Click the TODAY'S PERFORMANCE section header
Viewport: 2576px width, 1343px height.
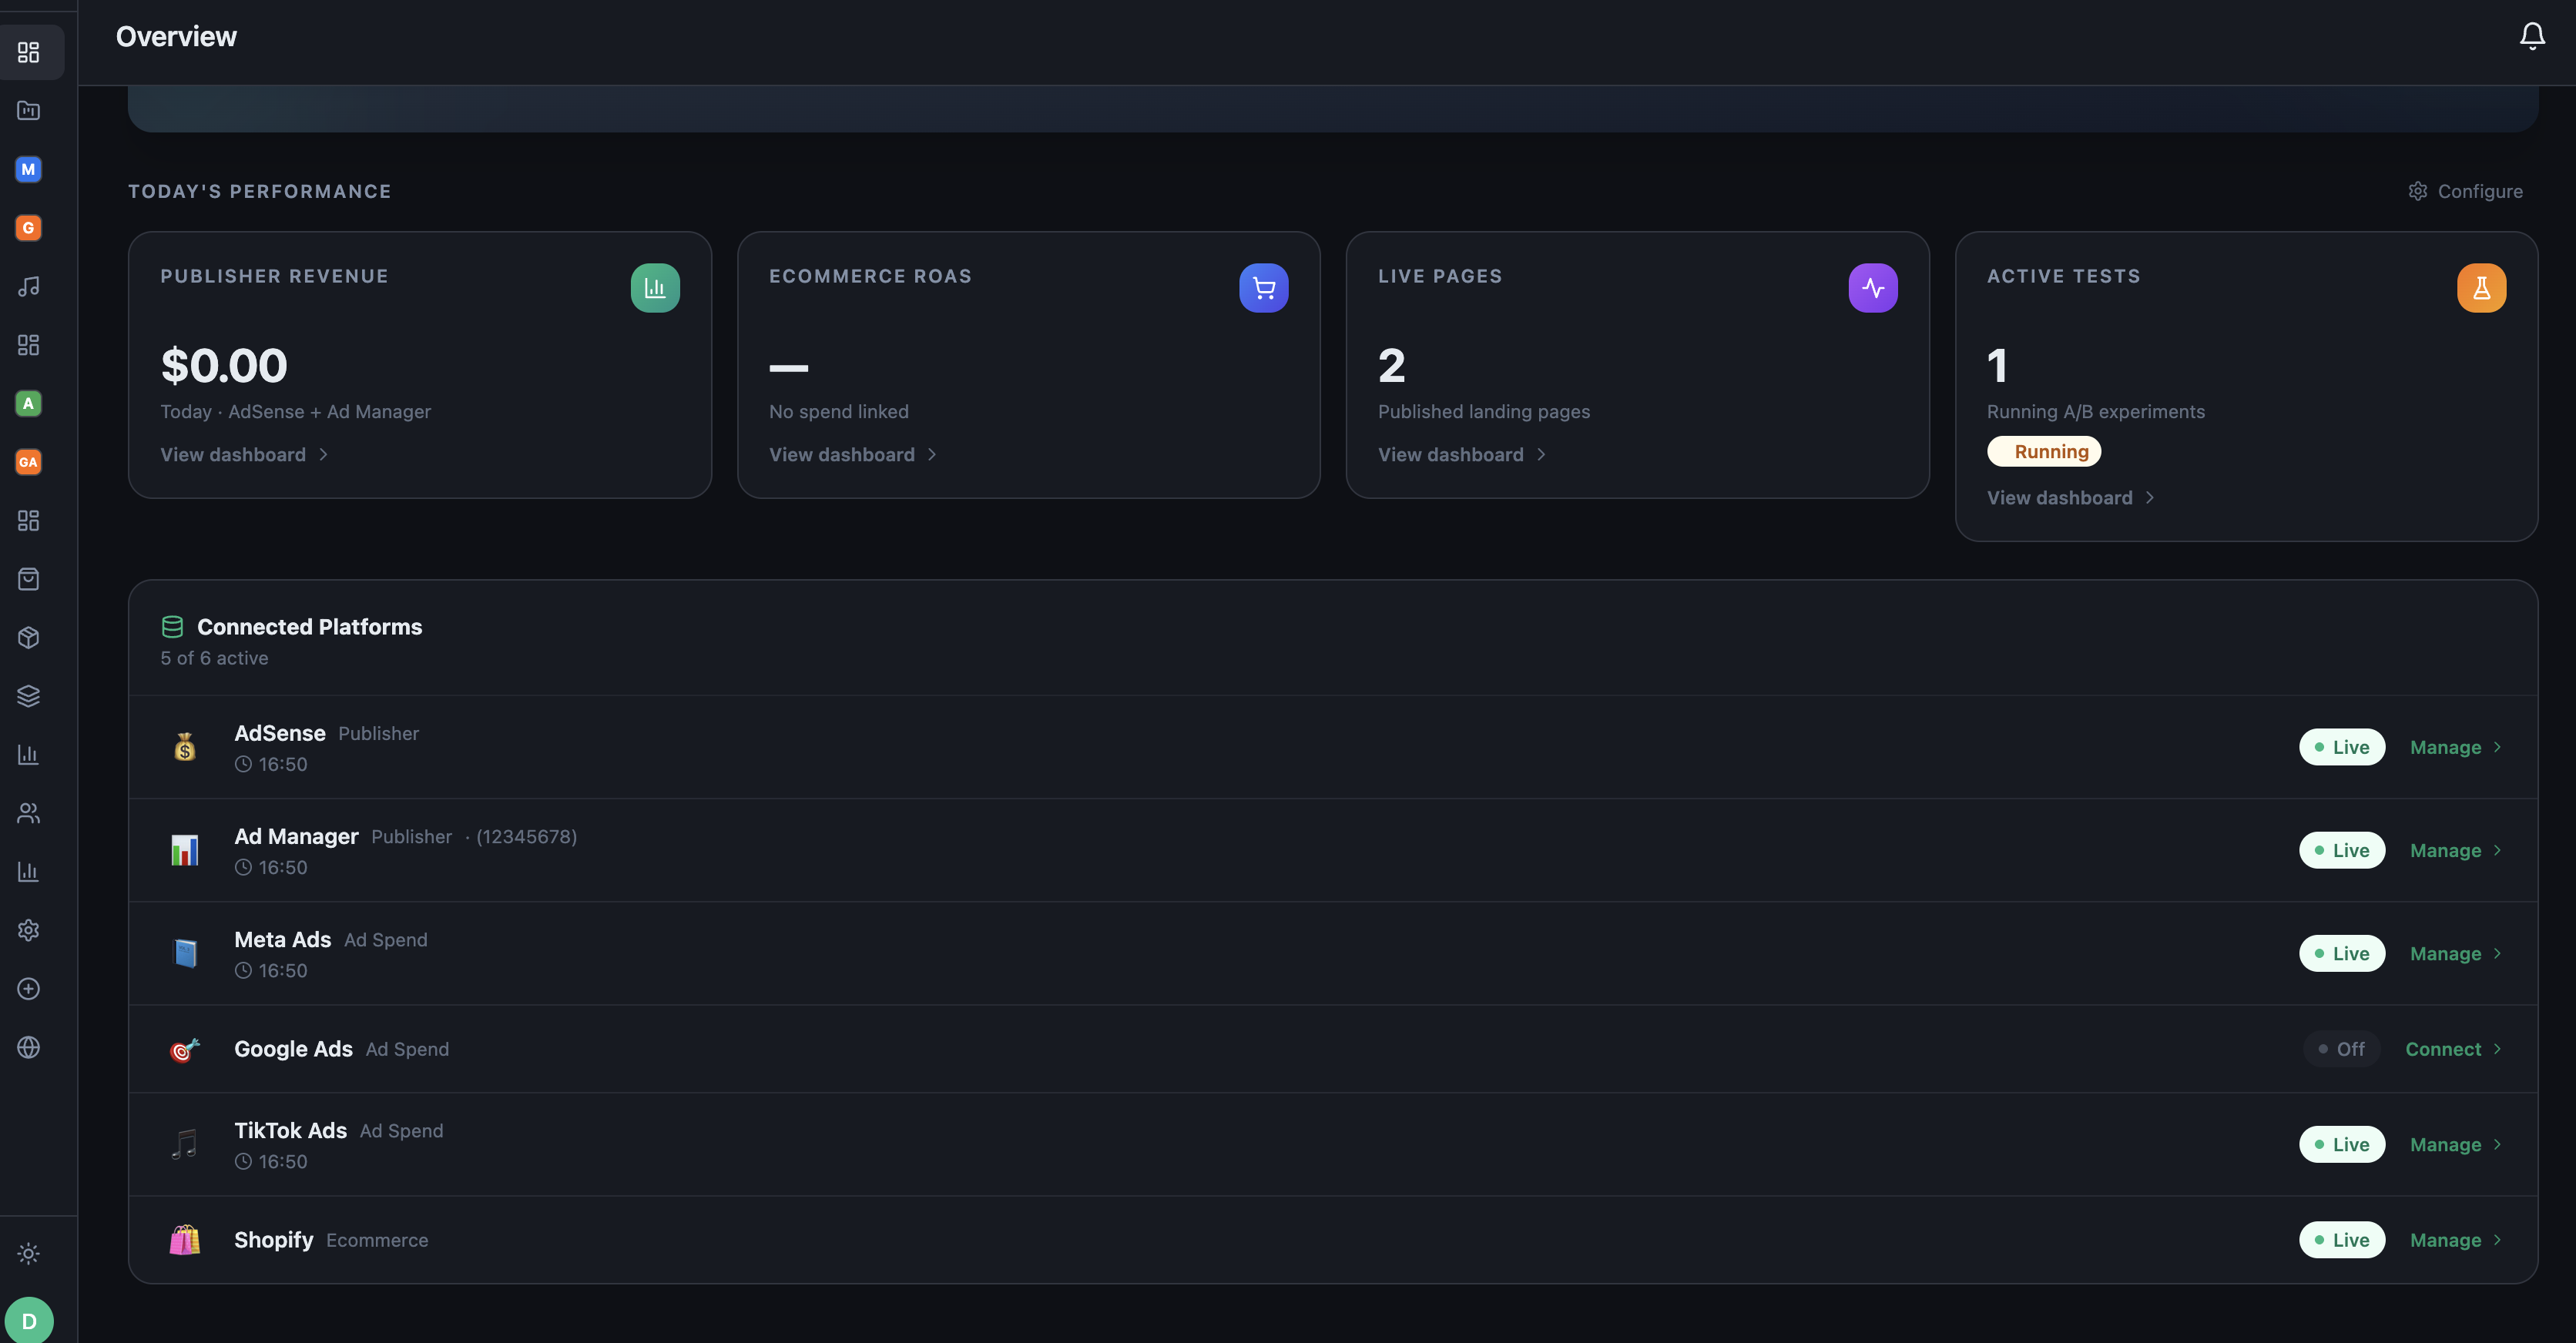(x=260, y=191)
